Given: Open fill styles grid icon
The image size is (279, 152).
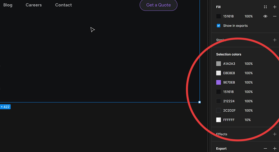Looking at the screenshot, I should [x=265, y=7].
